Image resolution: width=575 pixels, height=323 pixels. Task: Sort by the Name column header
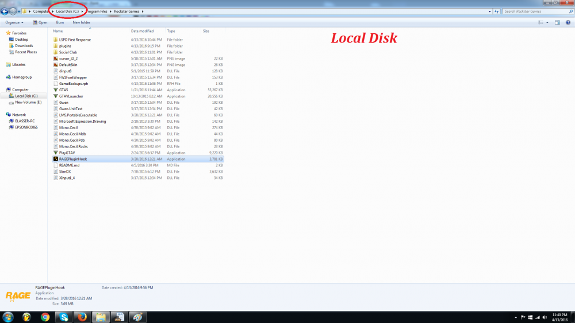[57, 31]
